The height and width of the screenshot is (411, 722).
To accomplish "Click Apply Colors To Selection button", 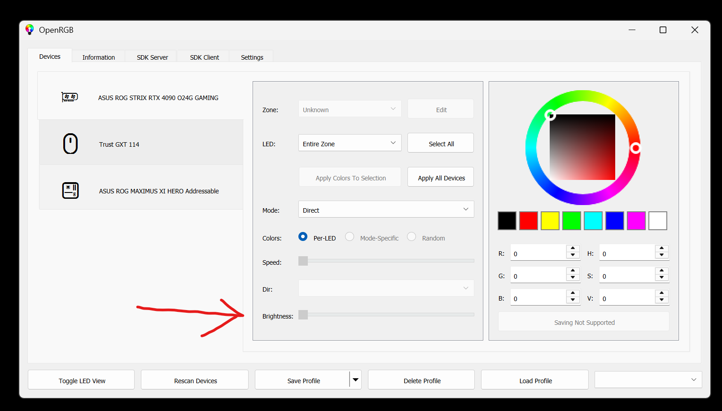I will pyautogui.click(x=350, y=177).
